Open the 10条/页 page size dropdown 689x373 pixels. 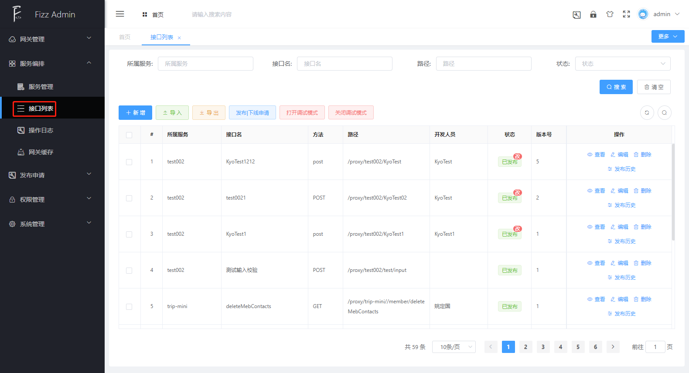click(454, 347)
